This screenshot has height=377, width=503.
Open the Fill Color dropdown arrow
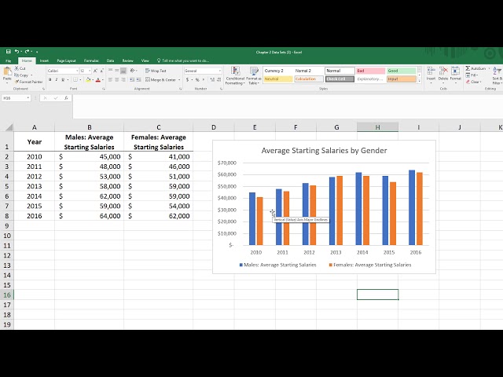click(x=93, y=80)
